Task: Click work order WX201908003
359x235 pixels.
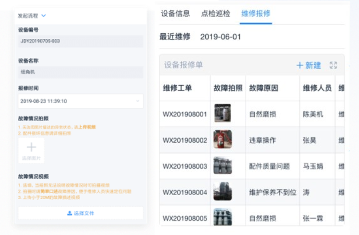Action: pos(185,167)
